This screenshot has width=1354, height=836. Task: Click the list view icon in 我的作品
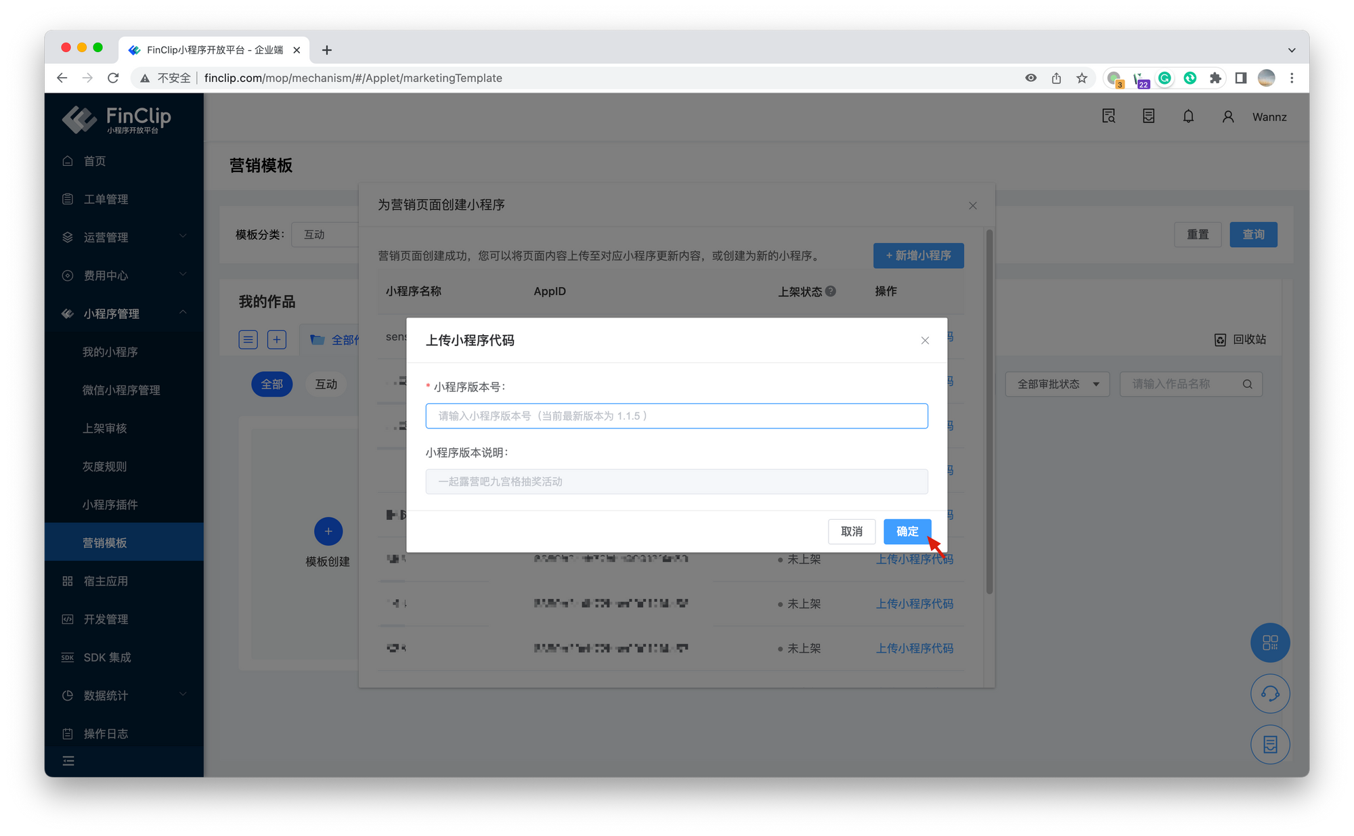coord(248,339)
